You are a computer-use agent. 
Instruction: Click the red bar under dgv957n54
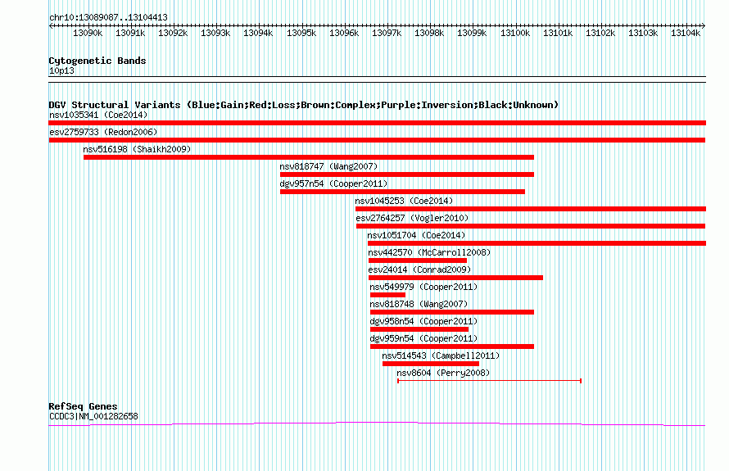[403, 192]
